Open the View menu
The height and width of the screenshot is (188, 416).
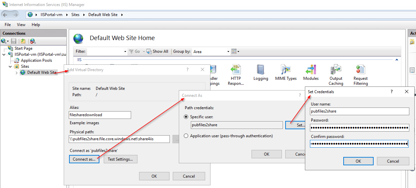click(21, 25)
